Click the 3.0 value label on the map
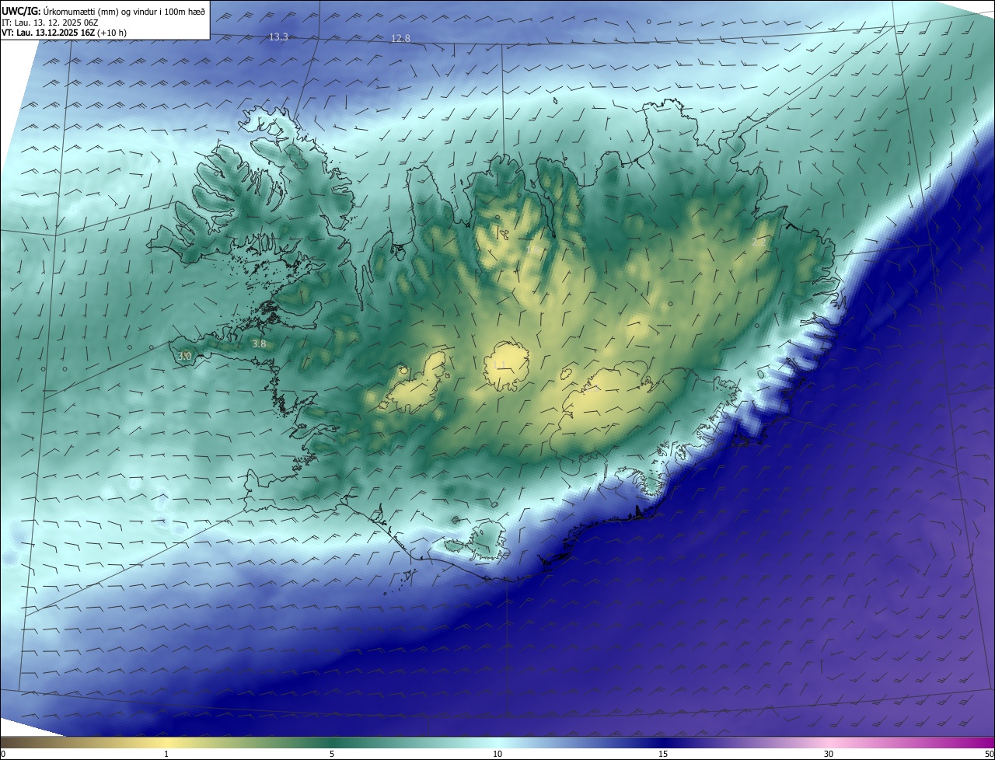Image resolution: width=995 pixels, height=760 pixels. pyautogui.click(x=184, y=356)
